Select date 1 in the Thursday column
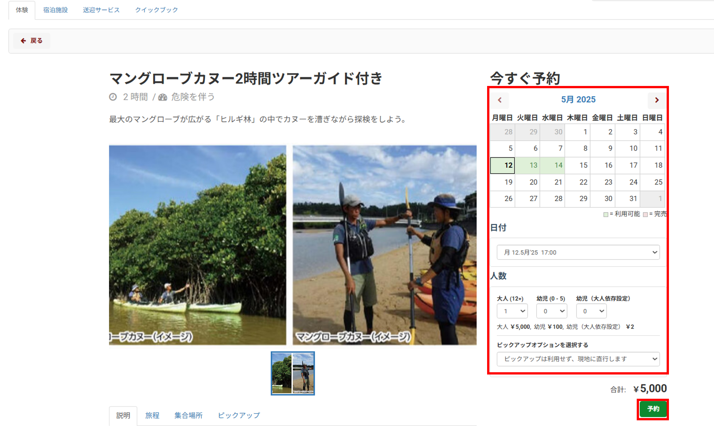Screen dimensions: 714x426 tap(578, 132)
